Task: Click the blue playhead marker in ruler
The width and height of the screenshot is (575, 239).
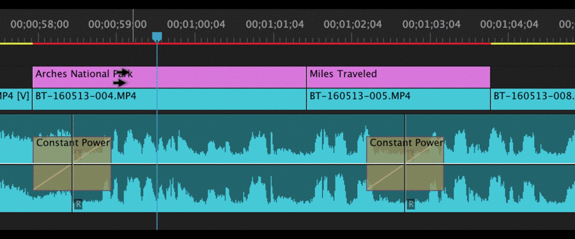Action: [157, 36]
